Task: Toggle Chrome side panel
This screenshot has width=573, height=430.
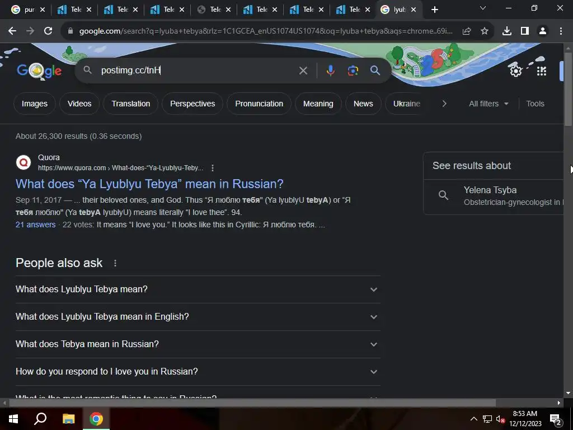Action: 525,31
